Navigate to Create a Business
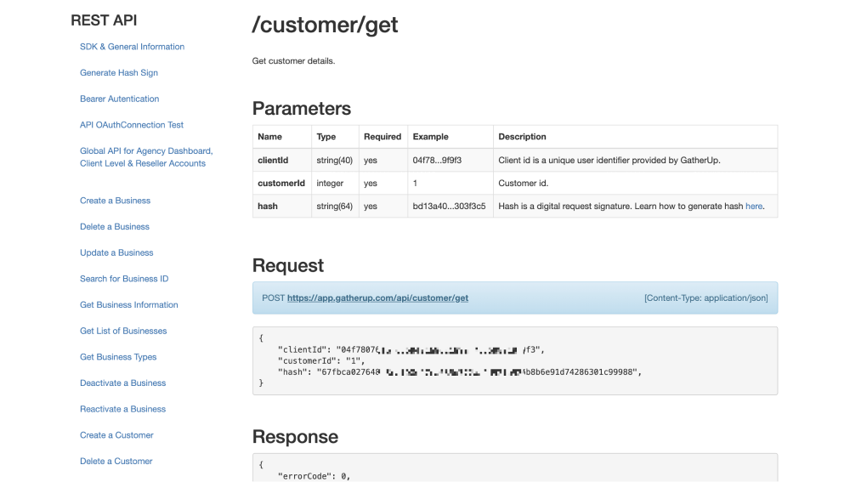850x482 pixels. pos(115,201)
